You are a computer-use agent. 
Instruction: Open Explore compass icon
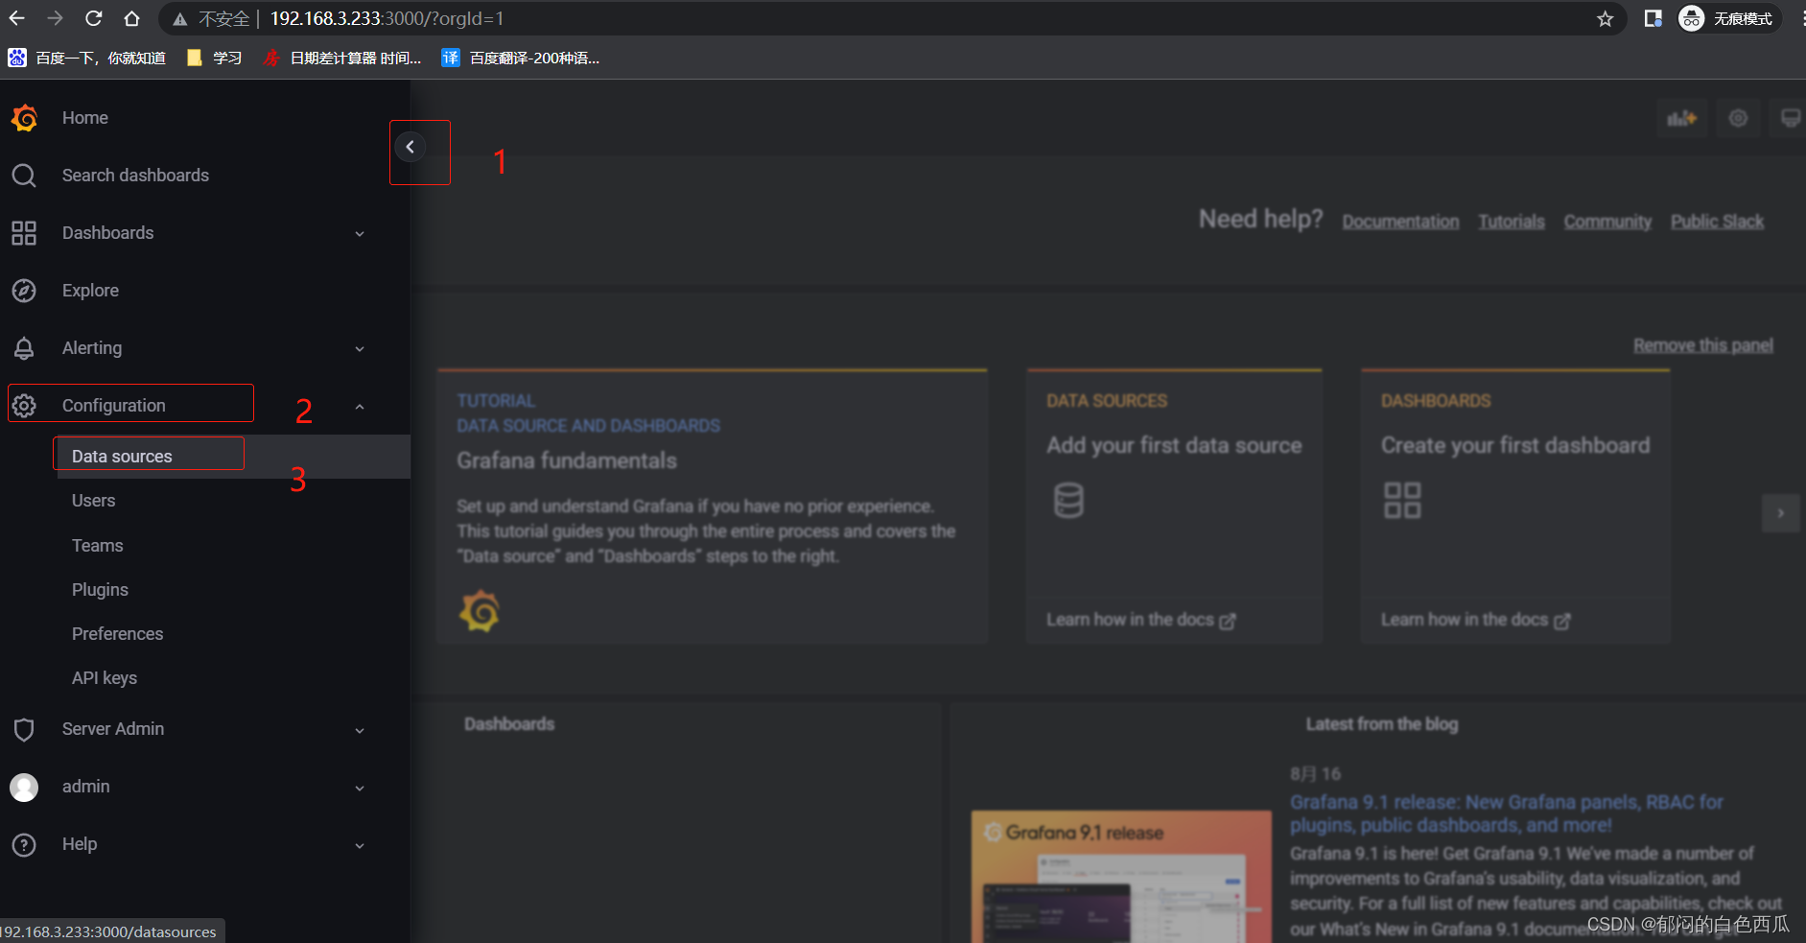click(x=24, y=291)
